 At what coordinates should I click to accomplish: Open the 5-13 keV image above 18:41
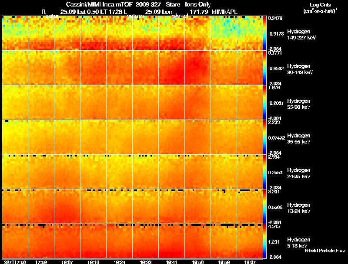tap(171, 241)
